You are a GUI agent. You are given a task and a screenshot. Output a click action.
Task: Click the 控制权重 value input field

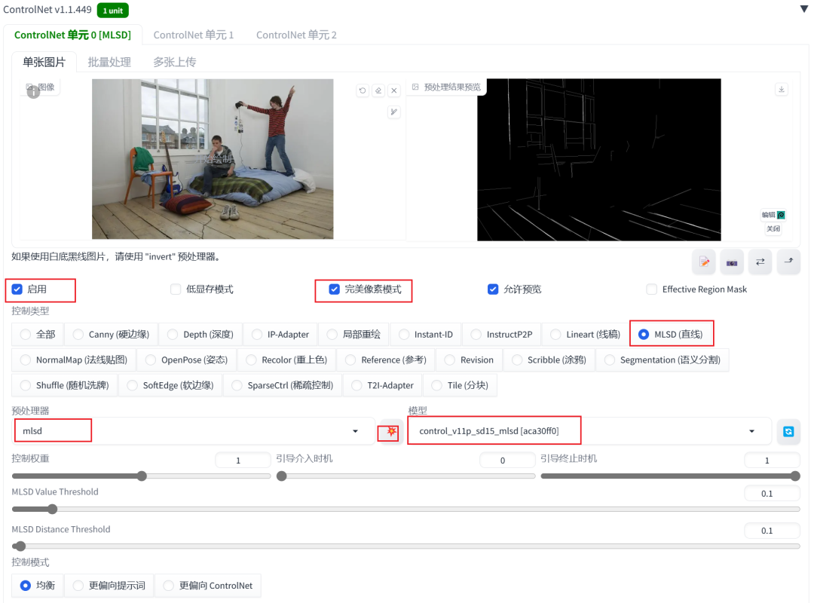(243, 460)
